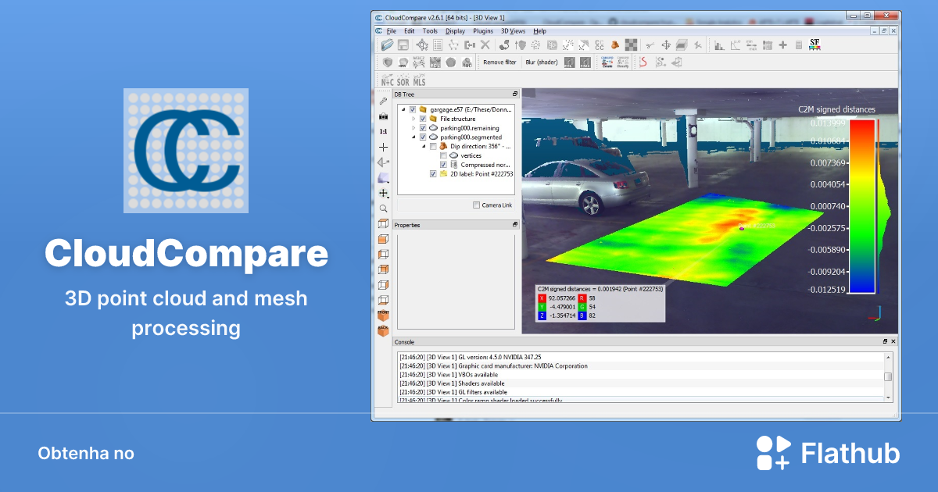Open the magnifier zoom tool on the sidebar
This screenshot has width=938, height=492.
[383, 208]
